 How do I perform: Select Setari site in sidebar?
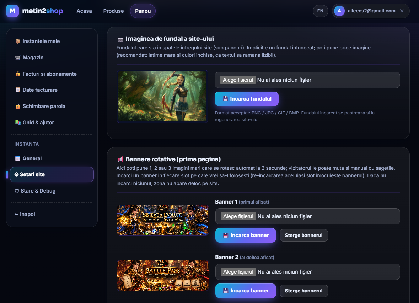click(x=52, y=174)
